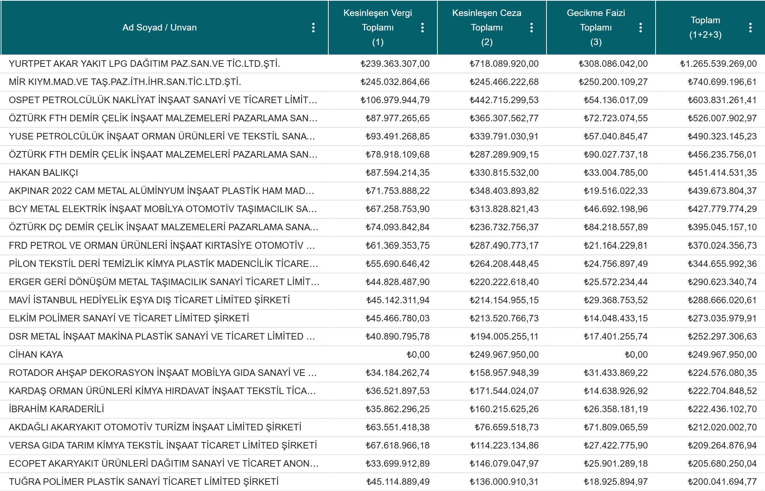Select the CİHAN KAYA row
The height and width of the screenshot is (491, 765).
pos(36,355)
